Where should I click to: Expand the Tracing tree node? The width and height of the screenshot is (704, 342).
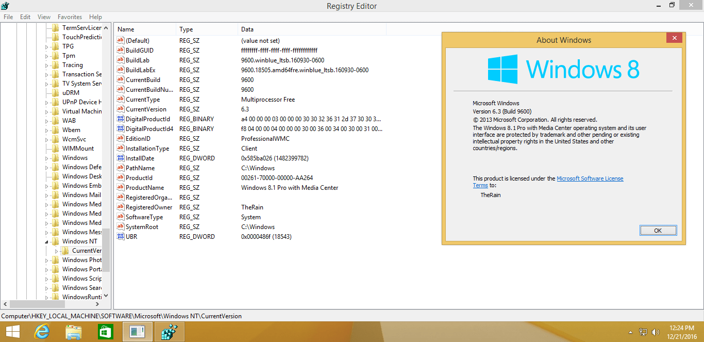[46, 65]
